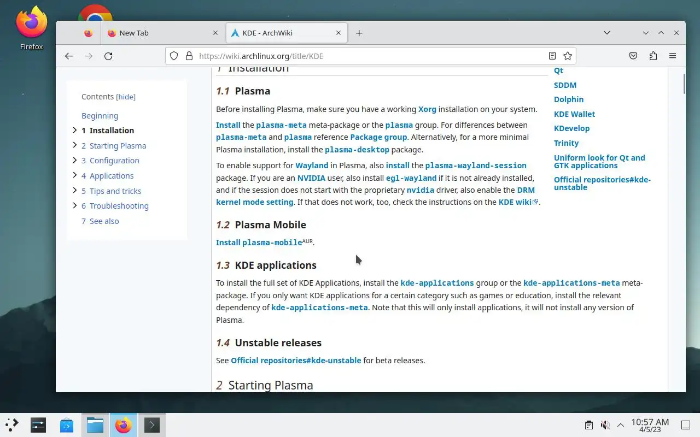The width and height of the screenshot is (700, 437).
Task: Click the page vertical scrollbar thumb
Action: pyautogui.click(x=684, y=83)
